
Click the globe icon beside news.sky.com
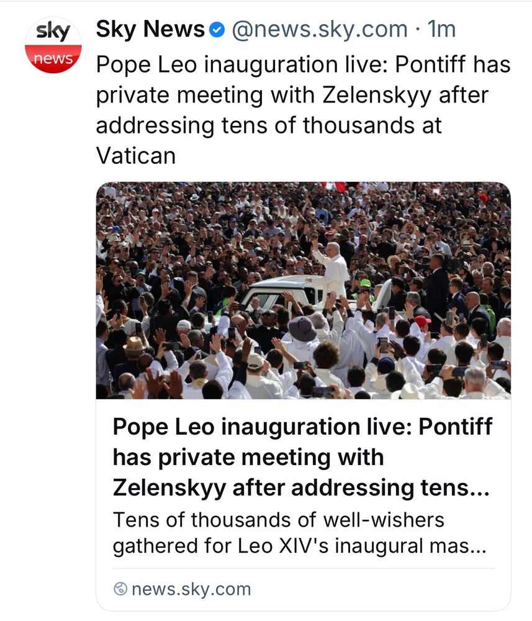click(120, 589)
